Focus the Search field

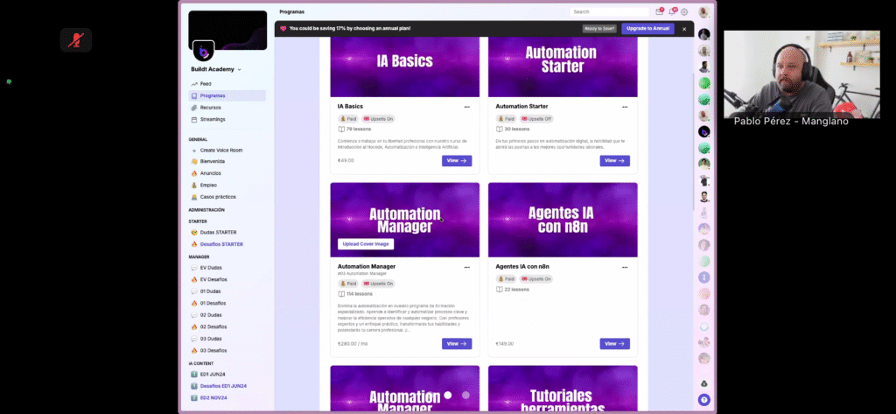coord(609,11)
